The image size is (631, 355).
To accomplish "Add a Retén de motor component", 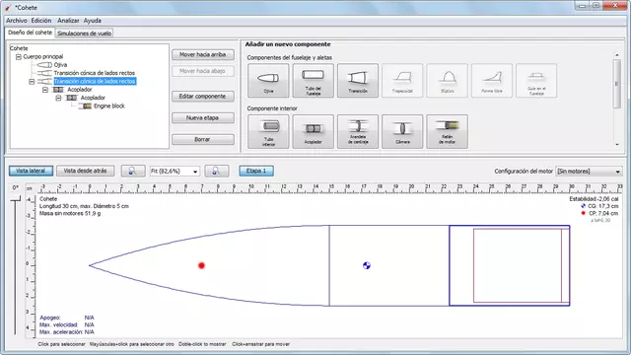I will point(447,131).
